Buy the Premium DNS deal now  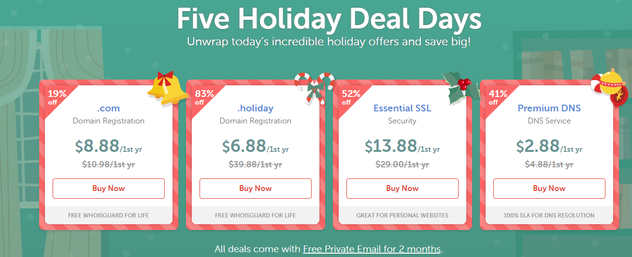tap(549, 189)
